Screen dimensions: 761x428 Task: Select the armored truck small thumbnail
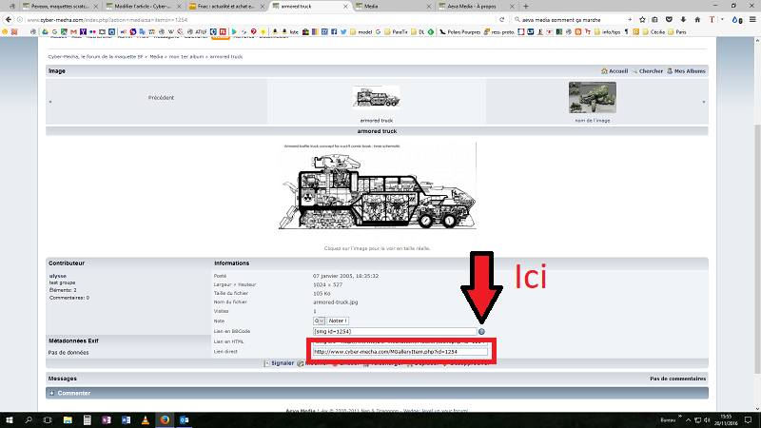(x=377, y=97)
